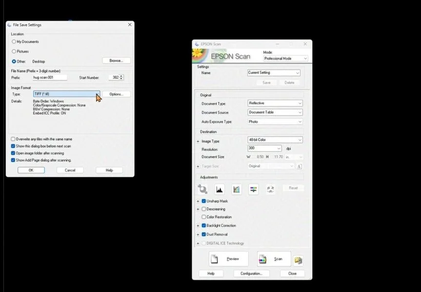Expand Descreening options
This screenshot has height=292, width=421.
point(198,209)
